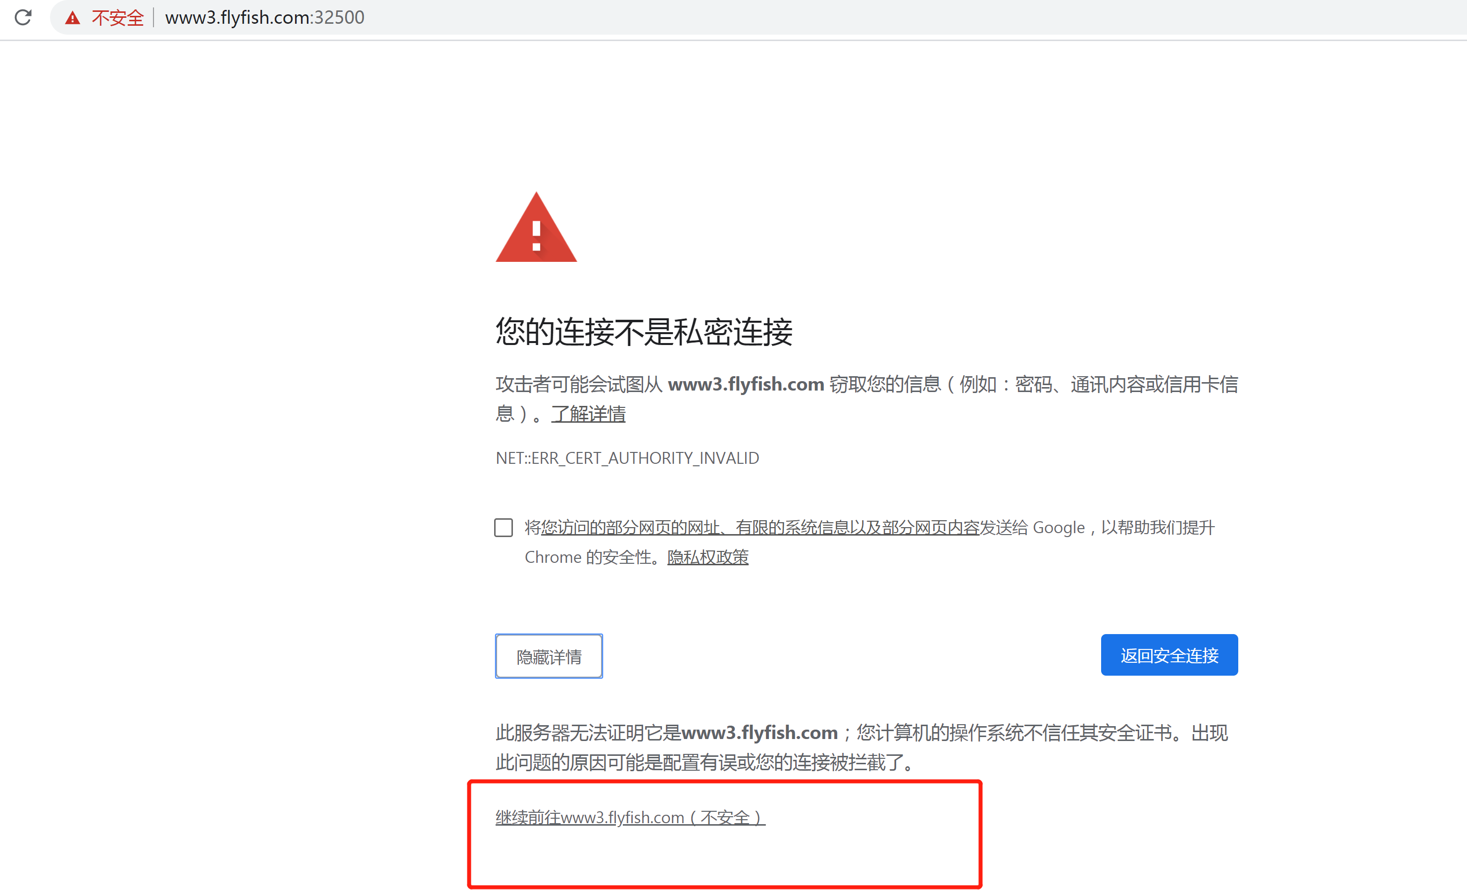Click the 不安全 security label in address bar

click(x=117, y=18)
